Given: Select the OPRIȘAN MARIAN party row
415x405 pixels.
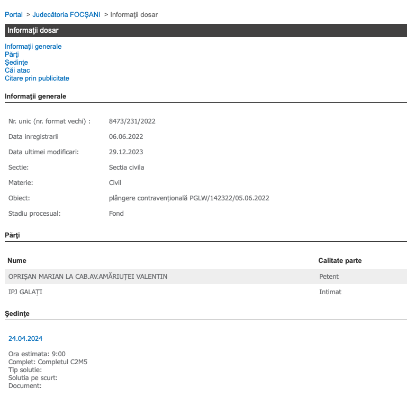Looking at the screenshot, I should (x=88, y=276).
